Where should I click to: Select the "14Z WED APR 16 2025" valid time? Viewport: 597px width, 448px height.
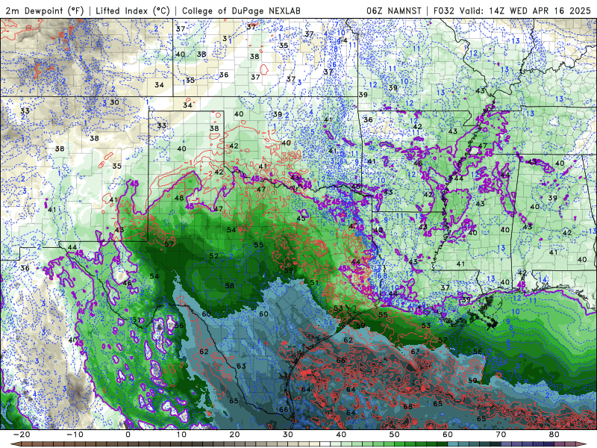(540, 11)
